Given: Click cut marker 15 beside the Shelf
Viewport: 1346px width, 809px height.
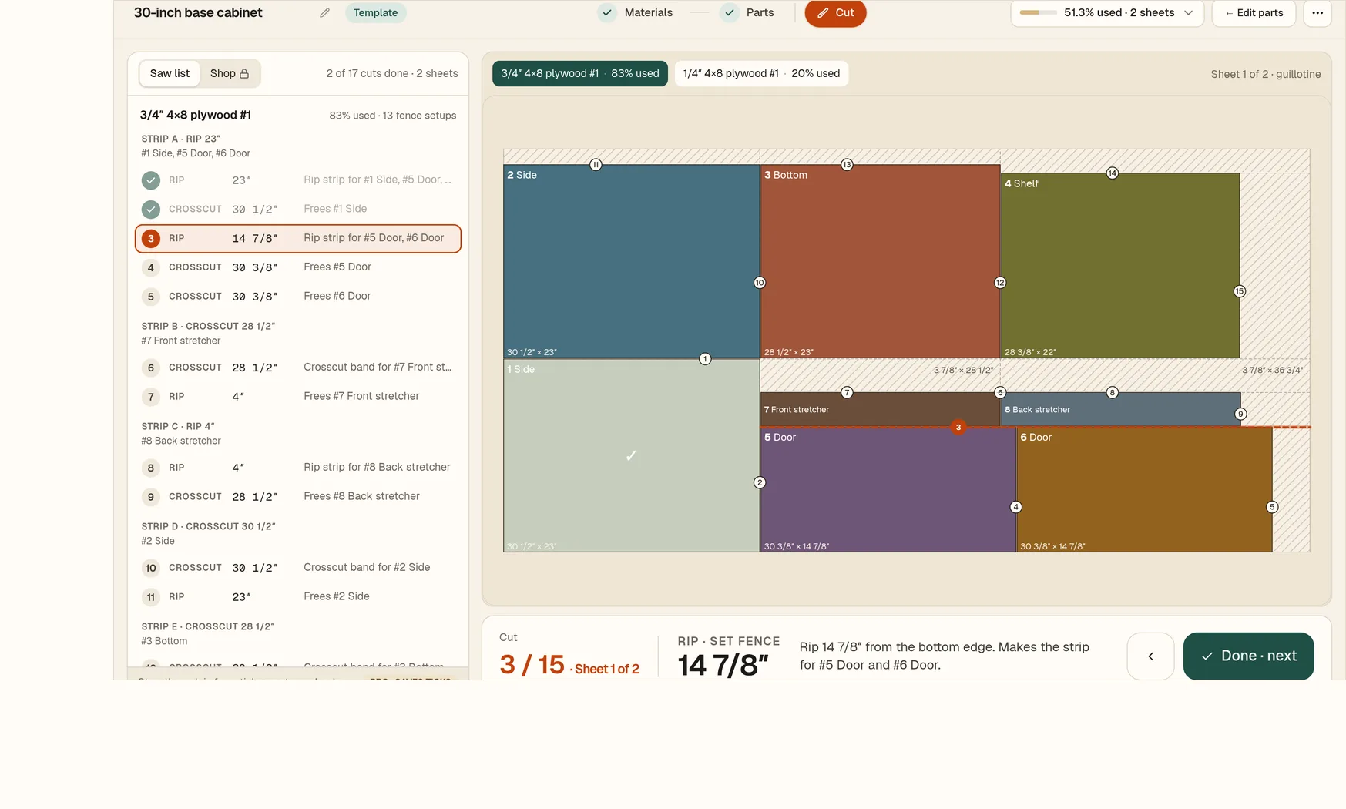Looking at the screenshot, I should (1240, 291).
